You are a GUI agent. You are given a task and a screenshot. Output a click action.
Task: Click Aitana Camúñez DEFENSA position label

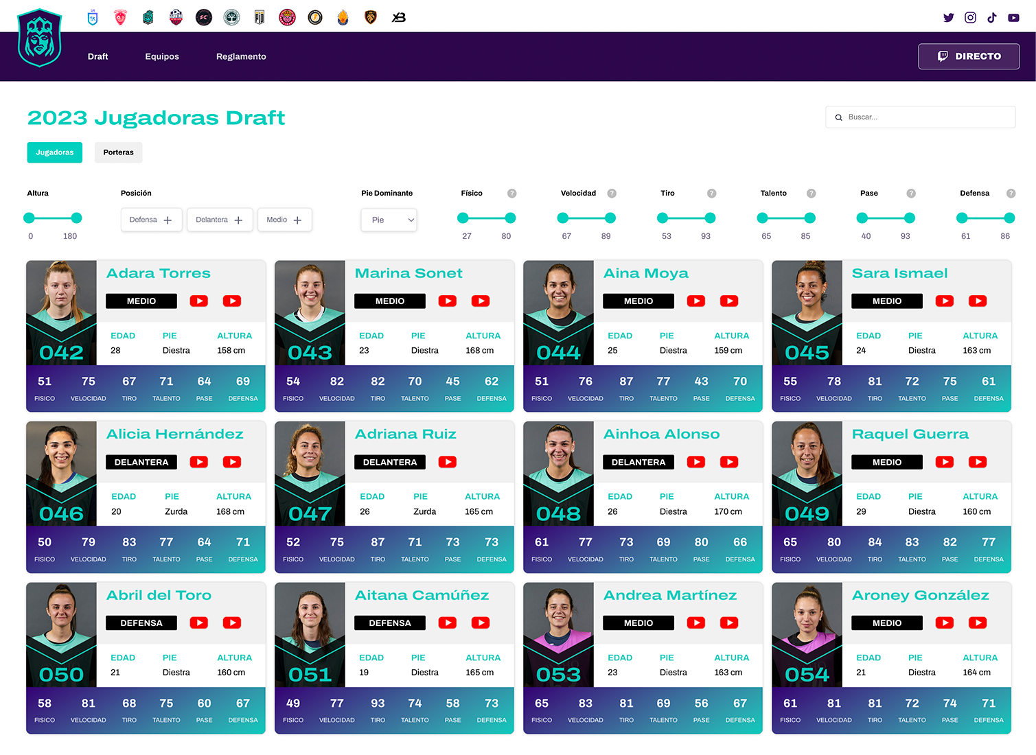pos(390,623)
